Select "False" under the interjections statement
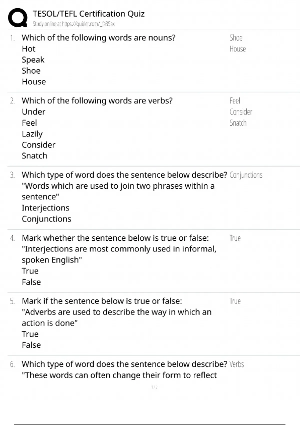Screen dimensions: 300x425 tap(31, 282)
